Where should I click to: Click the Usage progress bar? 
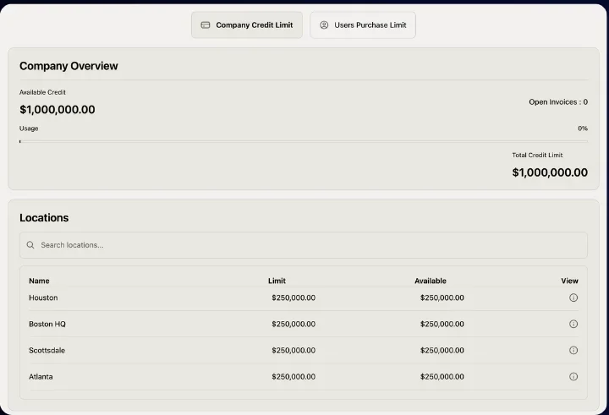(304, 141)
